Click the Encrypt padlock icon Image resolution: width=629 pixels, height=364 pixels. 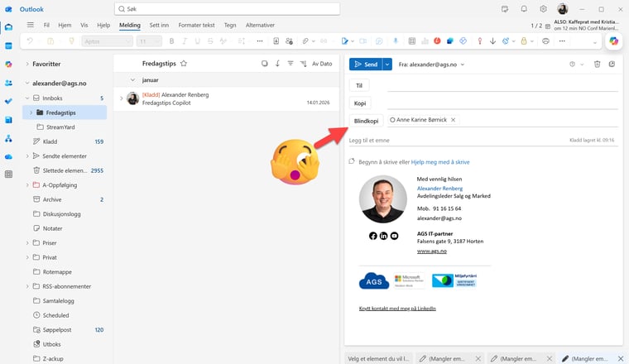pyautogui.click(x=524, y=41)
